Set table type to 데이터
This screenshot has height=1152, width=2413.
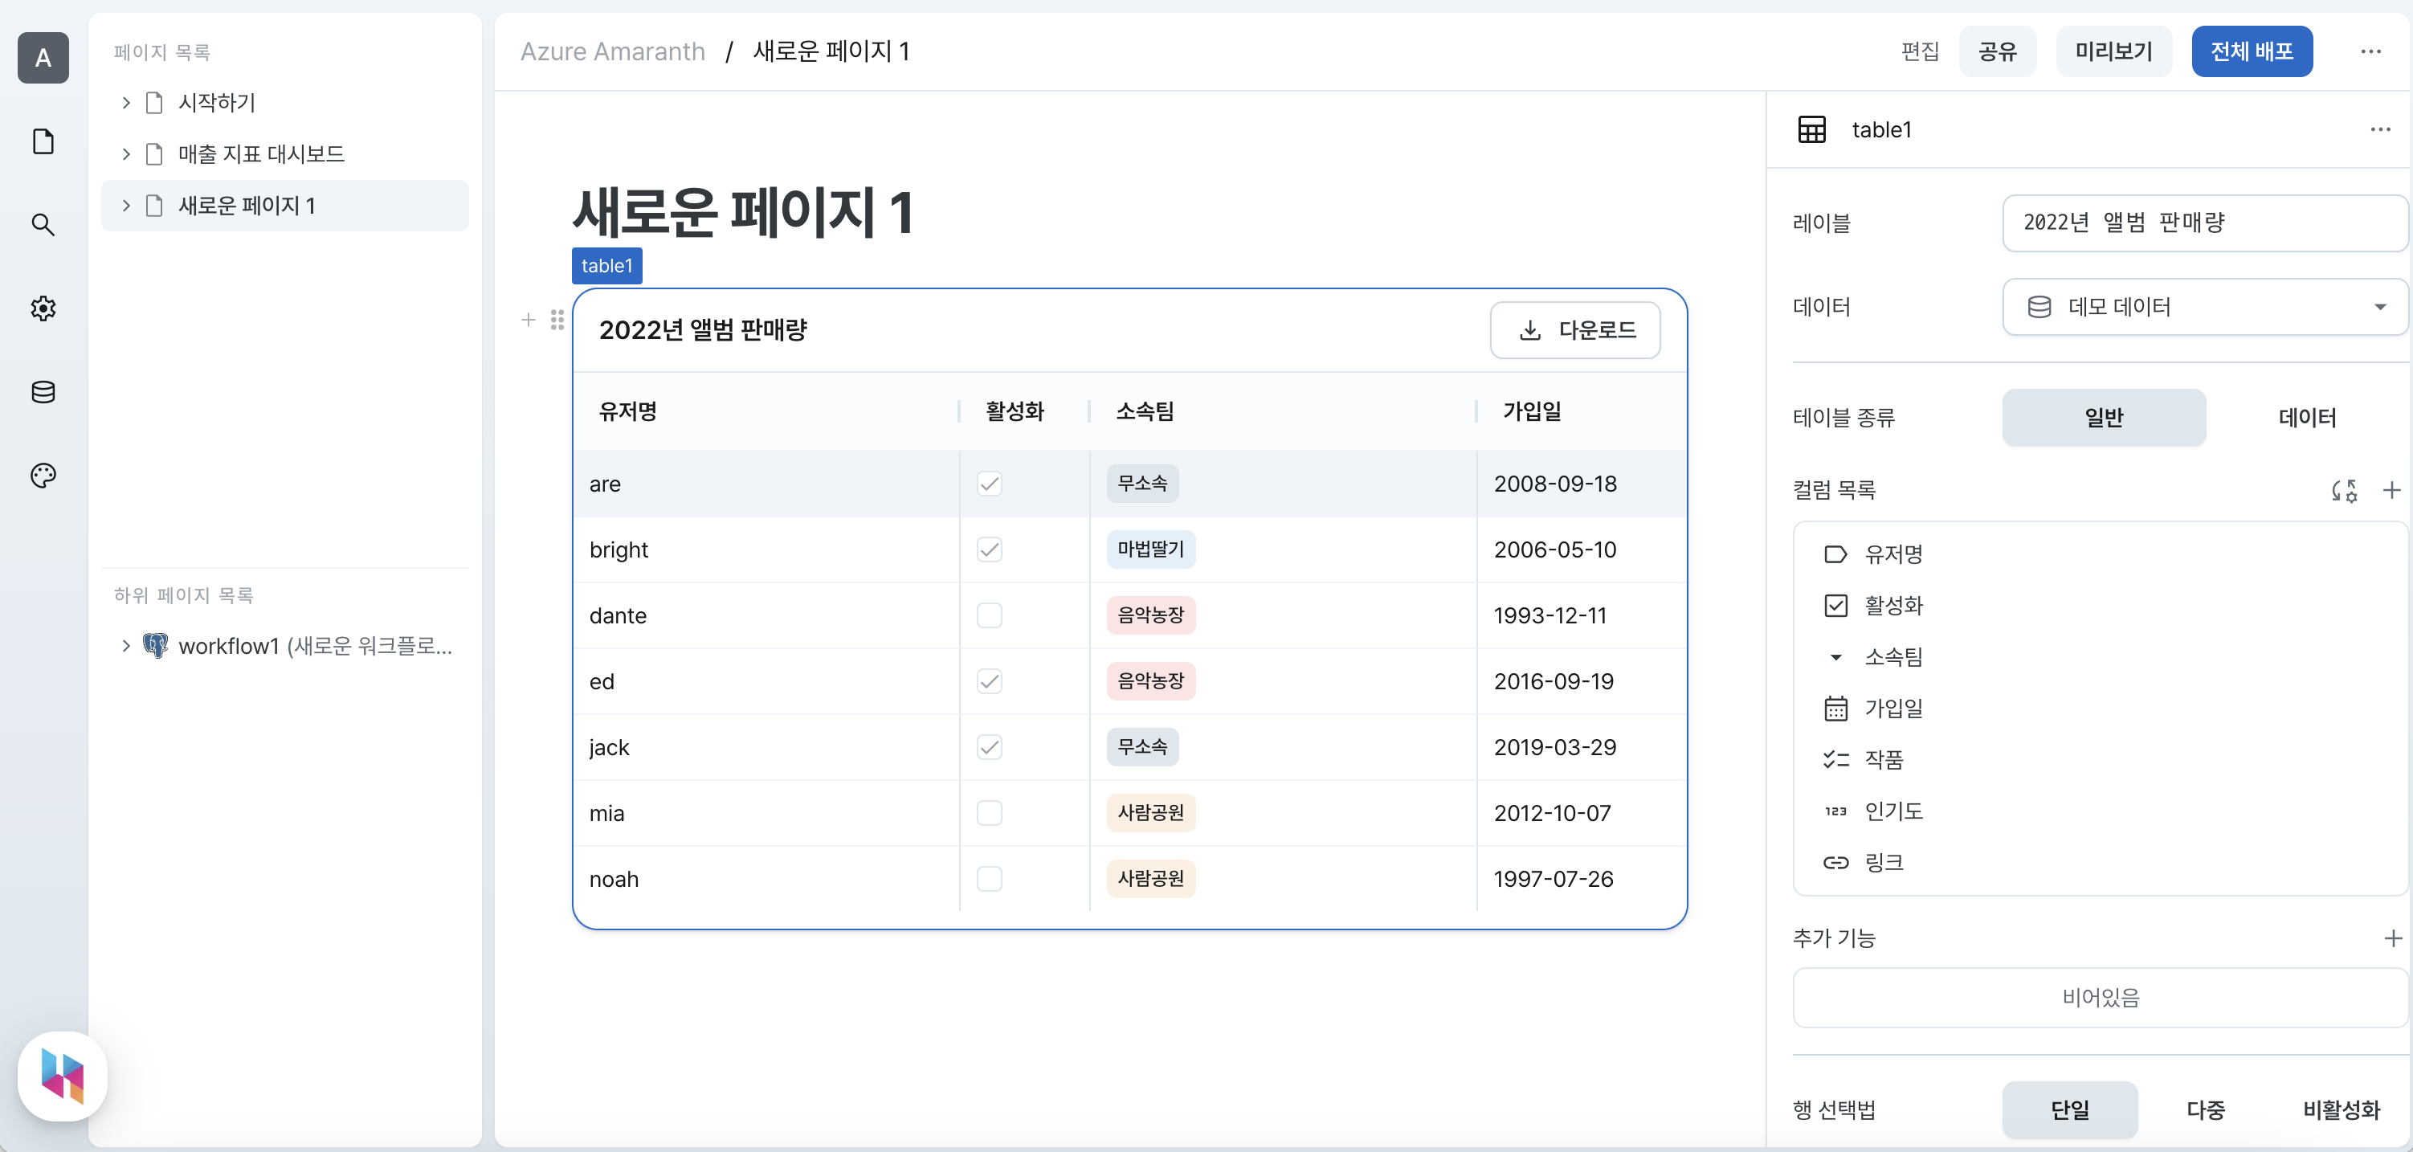[x=2306, y=418]
